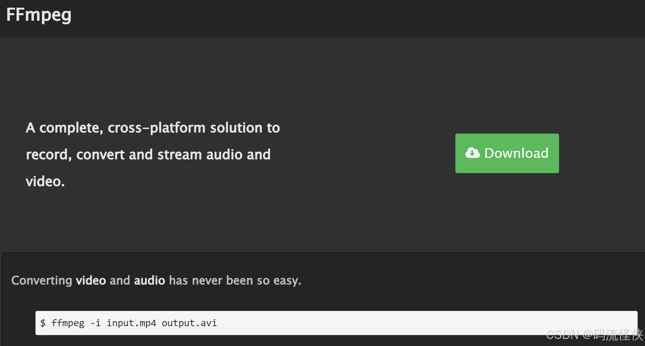Click the heading "A complete, cross-platform solution to"

point(153,128)
